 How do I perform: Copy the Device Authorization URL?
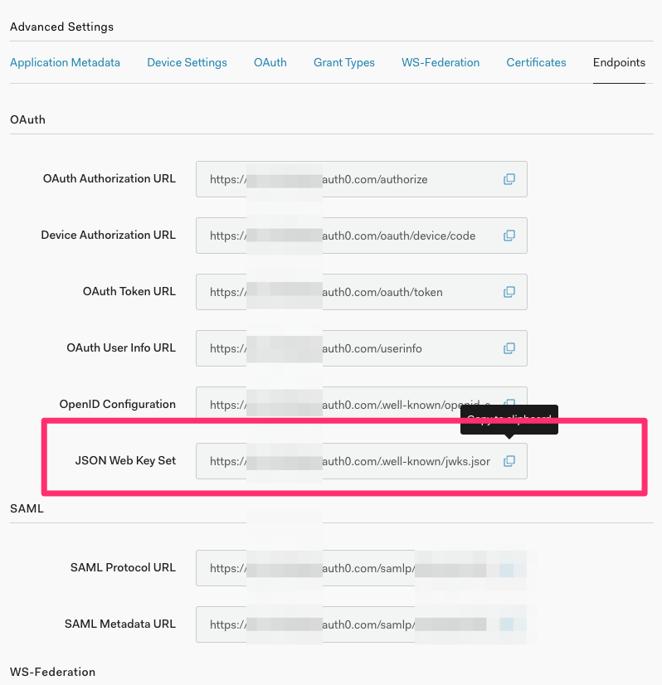coord(509,236)
